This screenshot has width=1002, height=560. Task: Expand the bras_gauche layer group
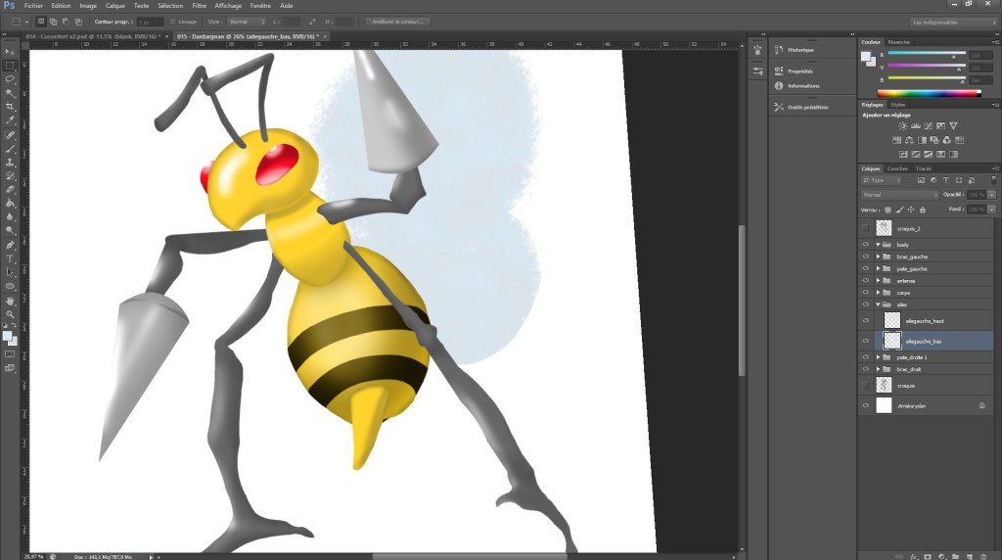coord(878,257)
